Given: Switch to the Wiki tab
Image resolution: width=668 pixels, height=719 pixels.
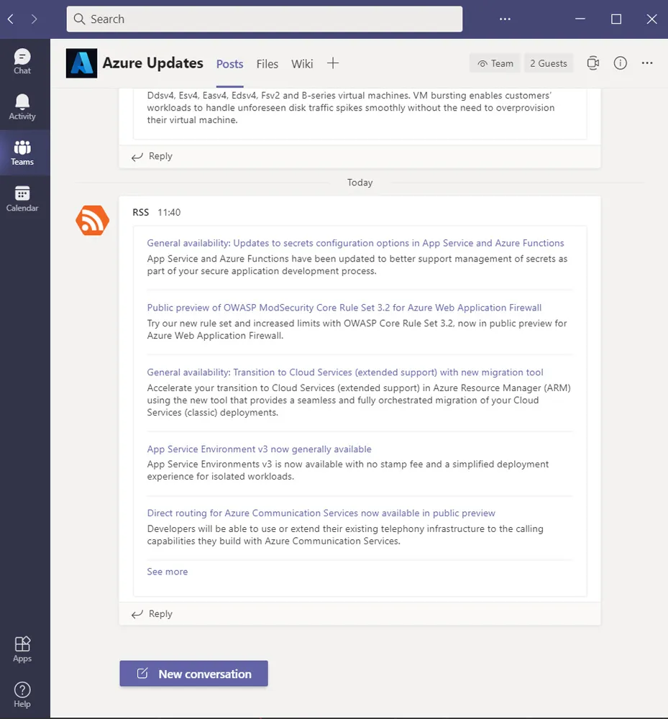Looking at the screenshot, I should tap(302, 64).
